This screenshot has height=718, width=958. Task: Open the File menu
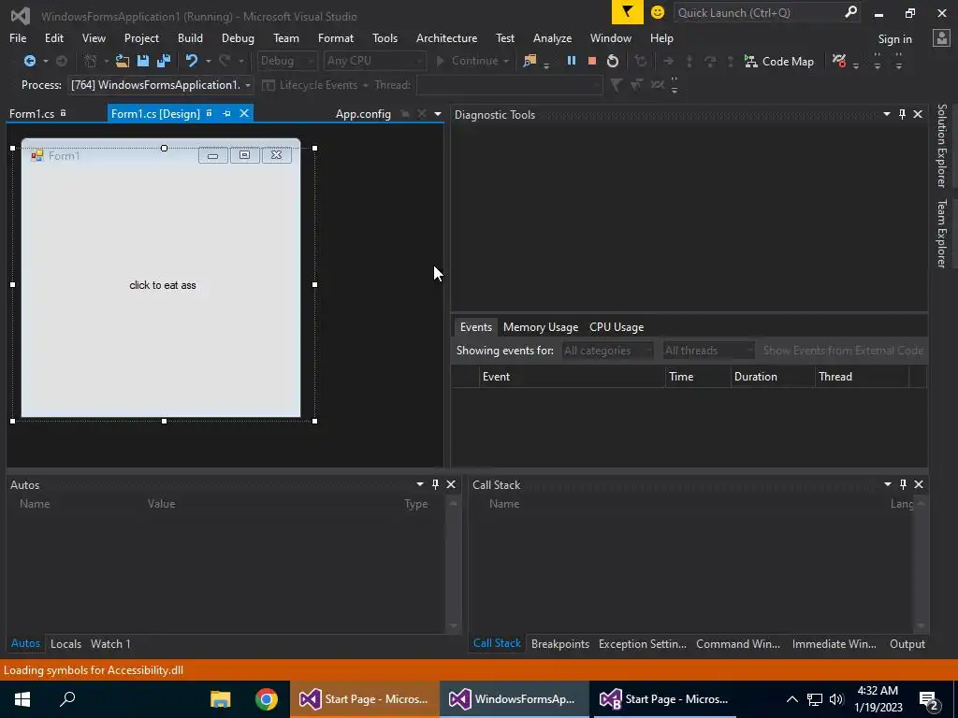pos(18,37)
